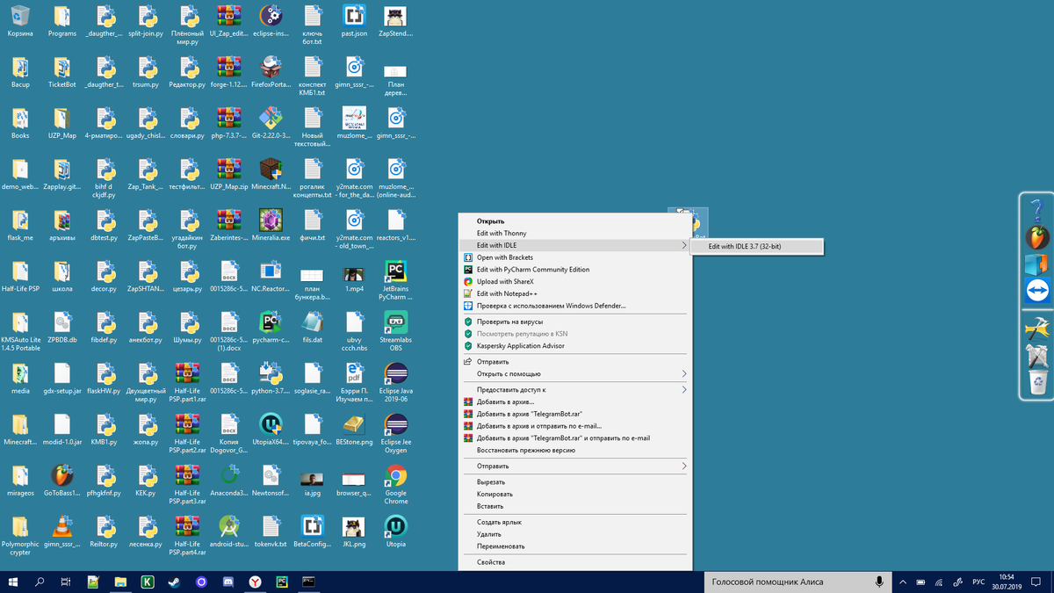The width and height of the screenshot is (1054, 593).
Task: Open the recycle bin in the side dock
Action: pyautogui.click(x=1037, y=382)
